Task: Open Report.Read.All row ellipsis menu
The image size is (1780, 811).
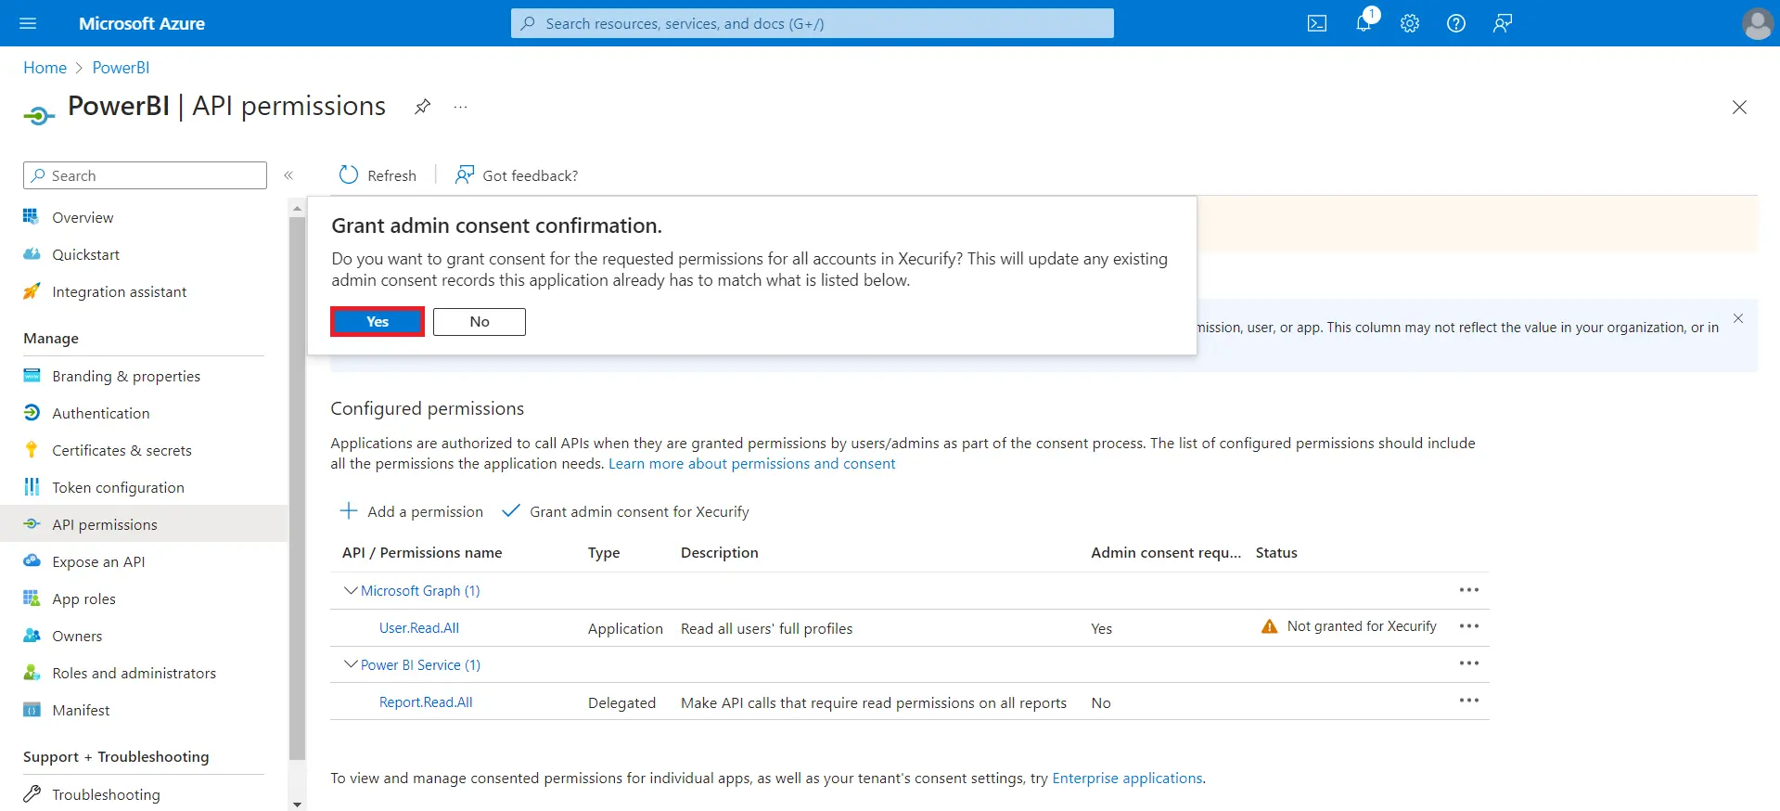Action: click(1469, 701)
